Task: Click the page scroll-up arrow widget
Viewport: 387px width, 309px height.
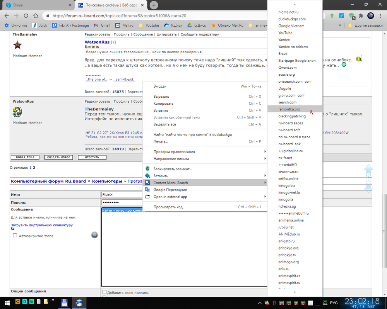Action: pos(368,170)
